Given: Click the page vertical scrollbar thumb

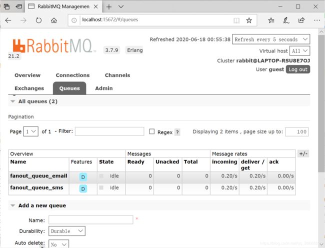Looking at the screenshot, I should [321, 103].
